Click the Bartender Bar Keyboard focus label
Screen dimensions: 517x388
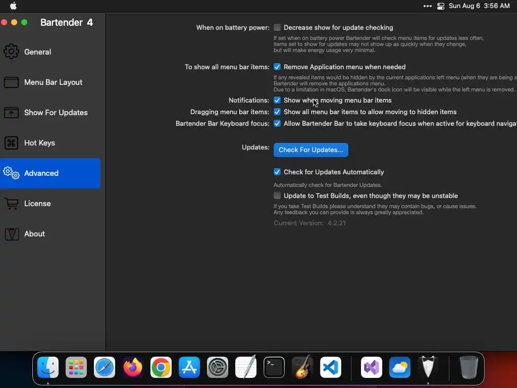point(223,123)
